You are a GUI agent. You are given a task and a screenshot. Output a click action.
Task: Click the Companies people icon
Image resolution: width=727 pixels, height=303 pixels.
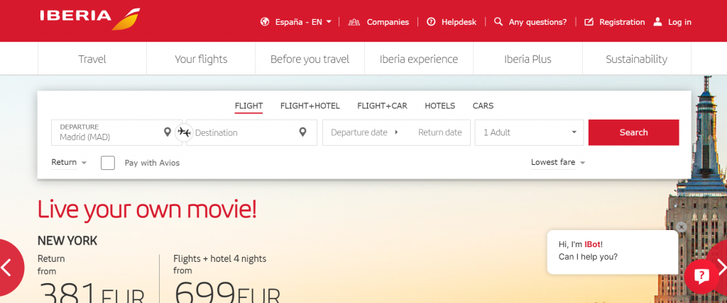pos(354,22)
